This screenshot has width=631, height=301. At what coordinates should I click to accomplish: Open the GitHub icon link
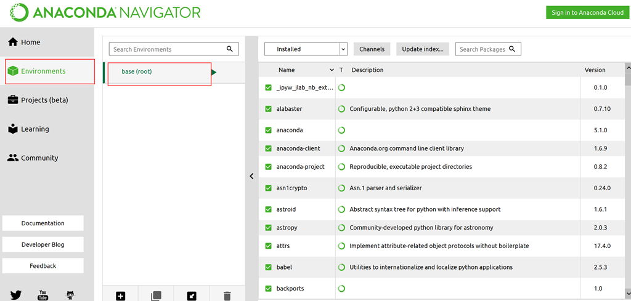tap(70, 295)
